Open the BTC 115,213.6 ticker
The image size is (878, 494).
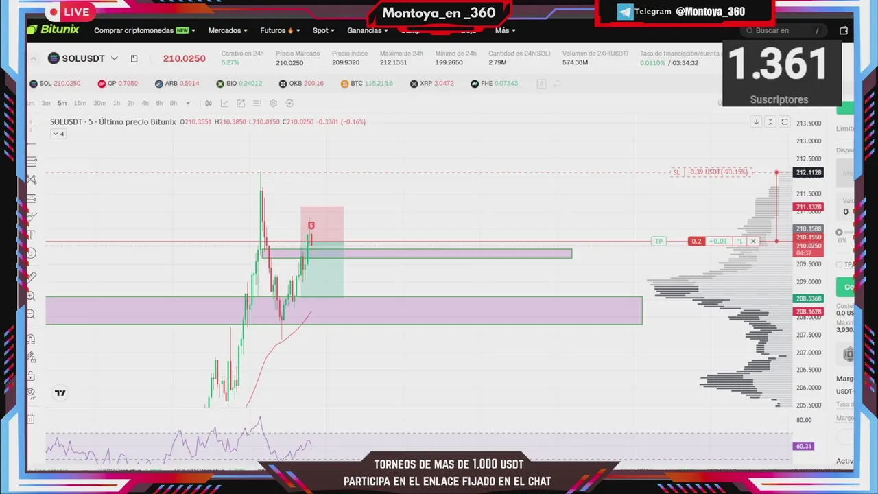(x=367, y=84)
